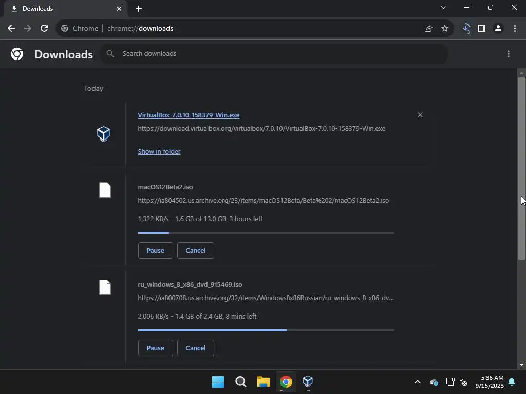Open the downloads tray icon in the toolbar

tap(466, 29)
